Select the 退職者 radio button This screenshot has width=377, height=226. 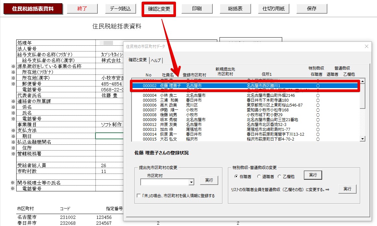click(259, 176)
